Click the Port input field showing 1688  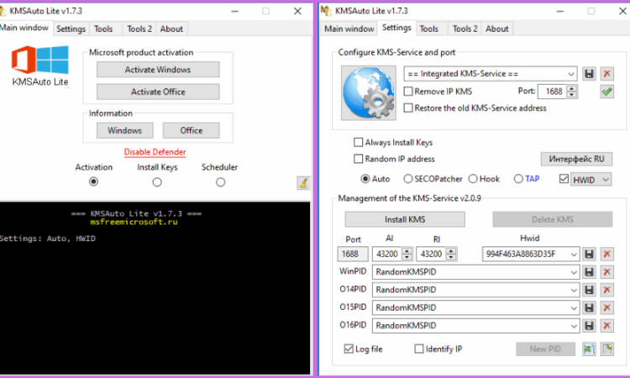click(552, 92)
